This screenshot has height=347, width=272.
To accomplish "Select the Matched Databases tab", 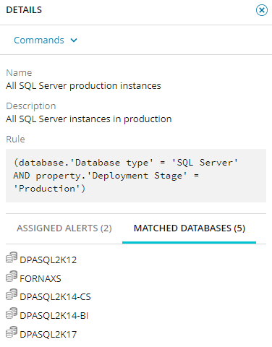I will [190, 228].
